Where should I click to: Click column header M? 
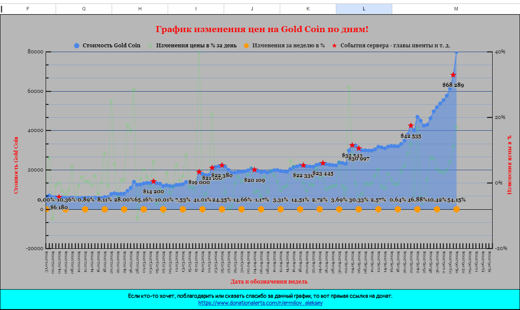[x=456, y=9]
